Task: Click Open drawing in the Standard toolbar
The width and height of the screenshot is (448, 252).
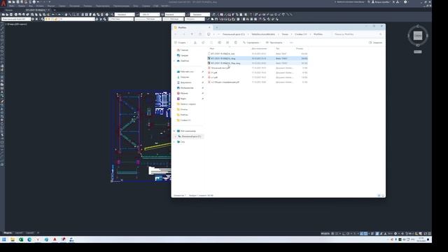Action: 8,14
